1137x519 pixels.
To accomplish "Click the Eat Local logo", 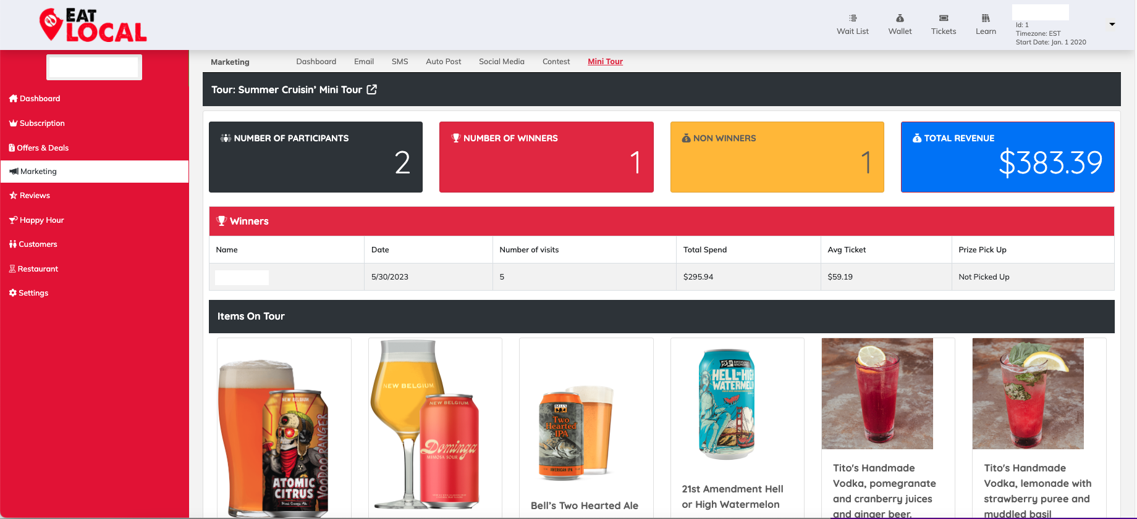I will (93, 25).
